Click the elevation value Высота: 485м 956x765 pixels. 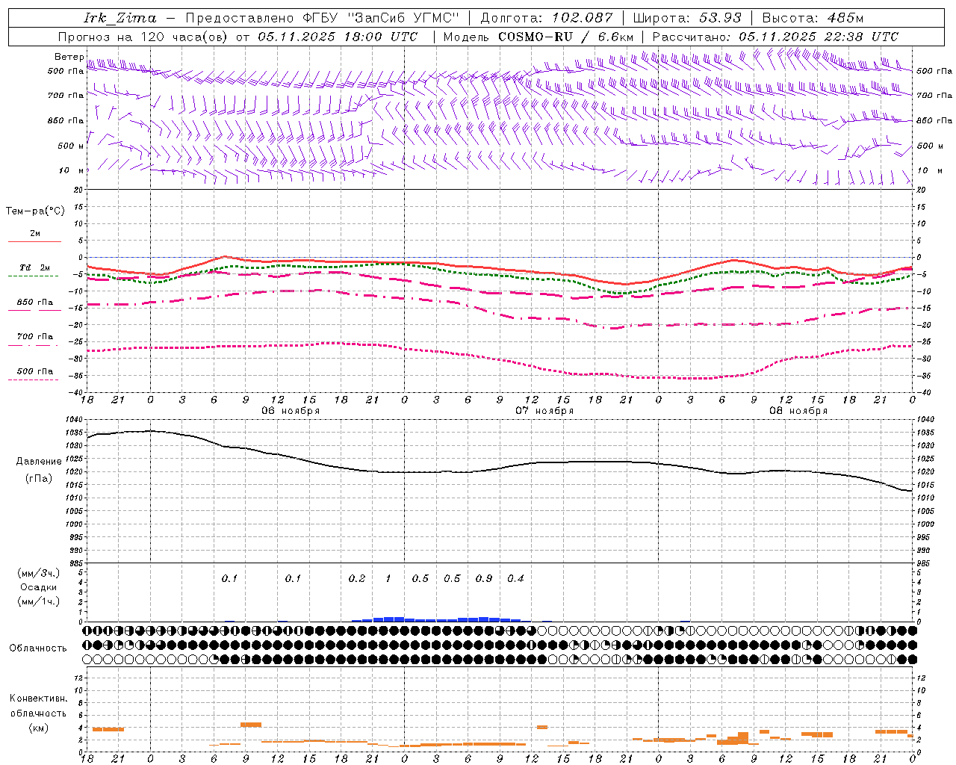[x=813, y=18]
